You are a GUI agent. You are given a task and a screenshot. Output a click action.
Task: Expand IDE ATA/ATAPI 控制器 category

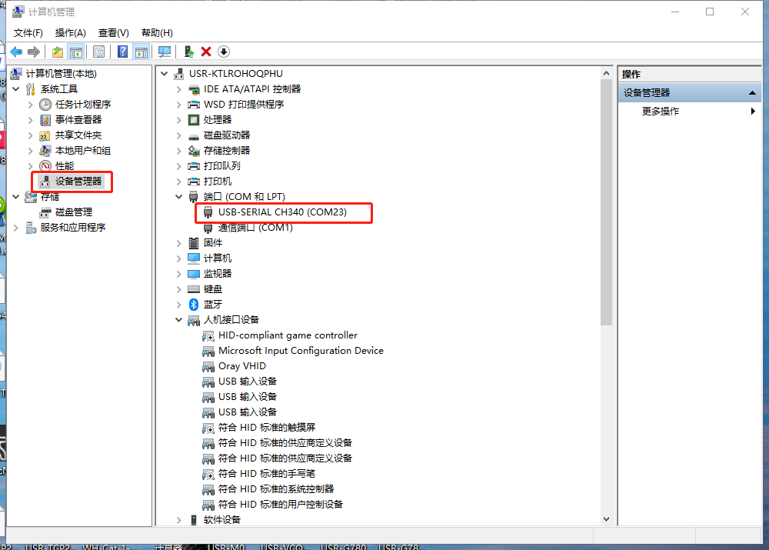[x=179, y=89]
